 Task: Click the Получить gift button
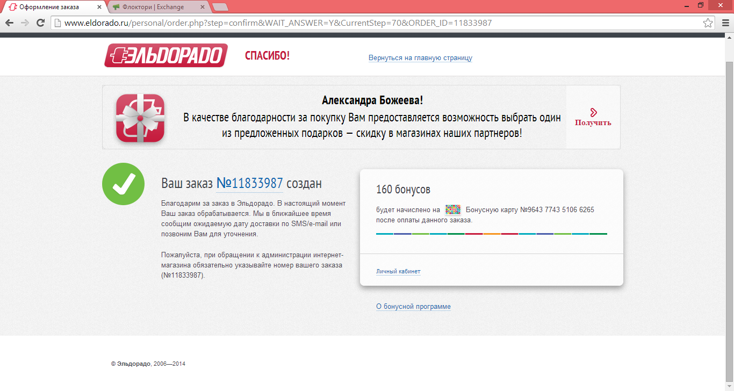click(x=593, y=122)
